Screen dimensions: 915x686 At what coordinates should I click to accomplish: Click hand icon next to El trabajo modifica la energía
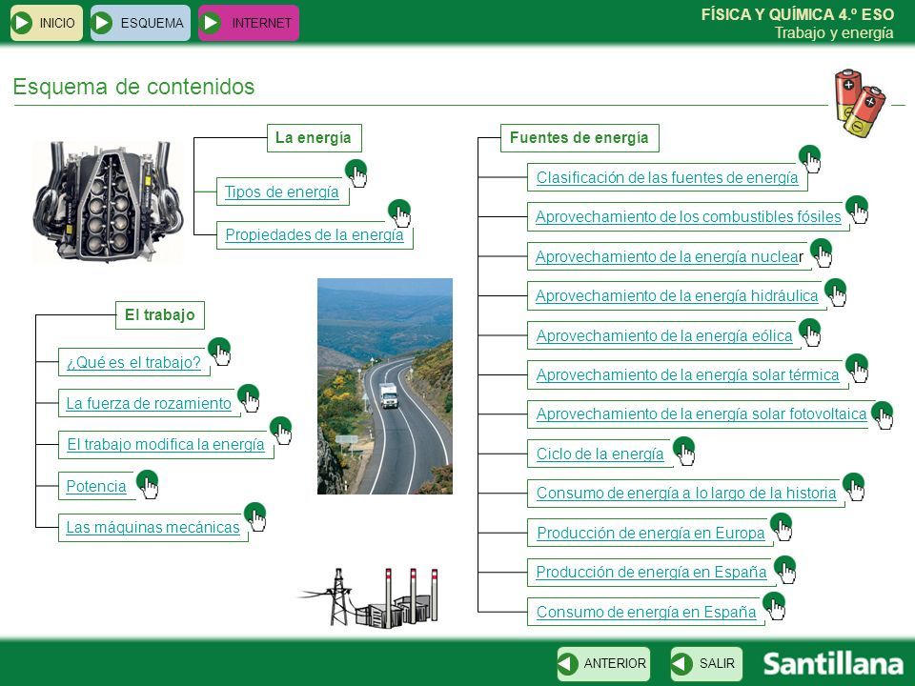tap(281, 431)
